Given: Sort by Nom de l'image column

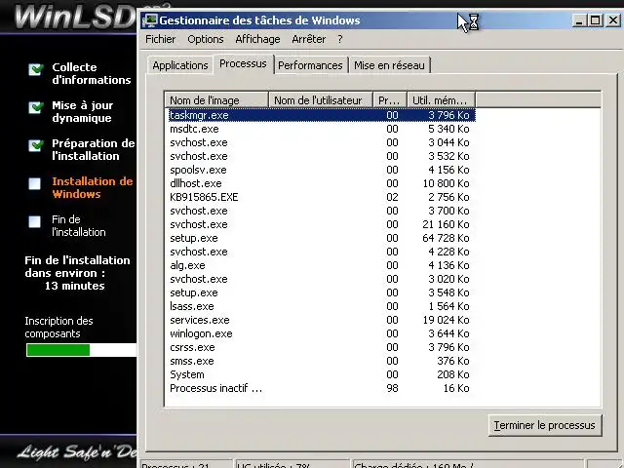Looking at the screenshot, I should click(216, 100).
